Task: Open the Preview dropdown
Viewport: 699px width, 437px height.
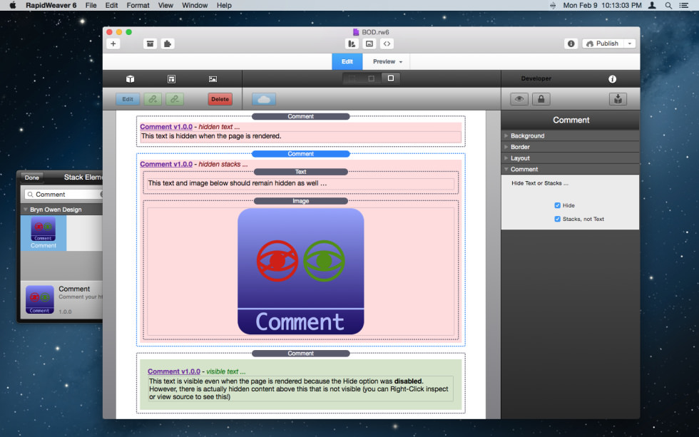Action: [x=387, y=61]
